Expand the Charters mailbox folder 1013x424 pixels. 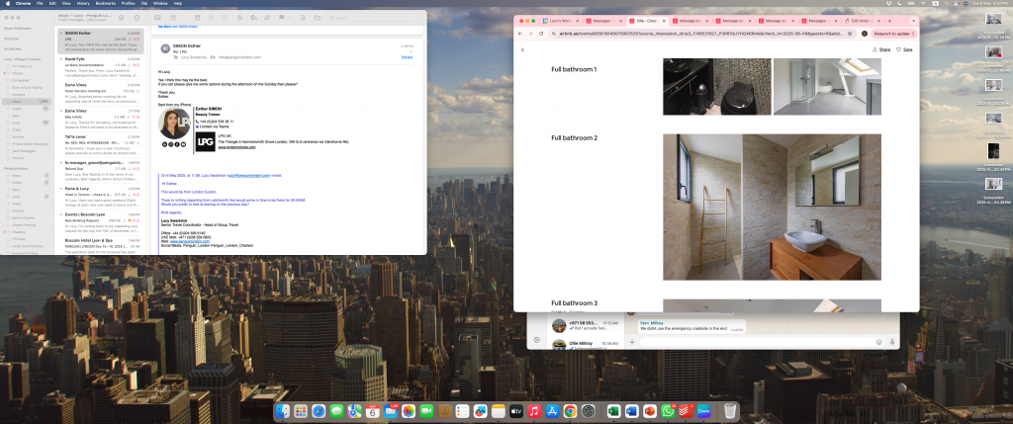pyautogui.click(x=5, y=231)
